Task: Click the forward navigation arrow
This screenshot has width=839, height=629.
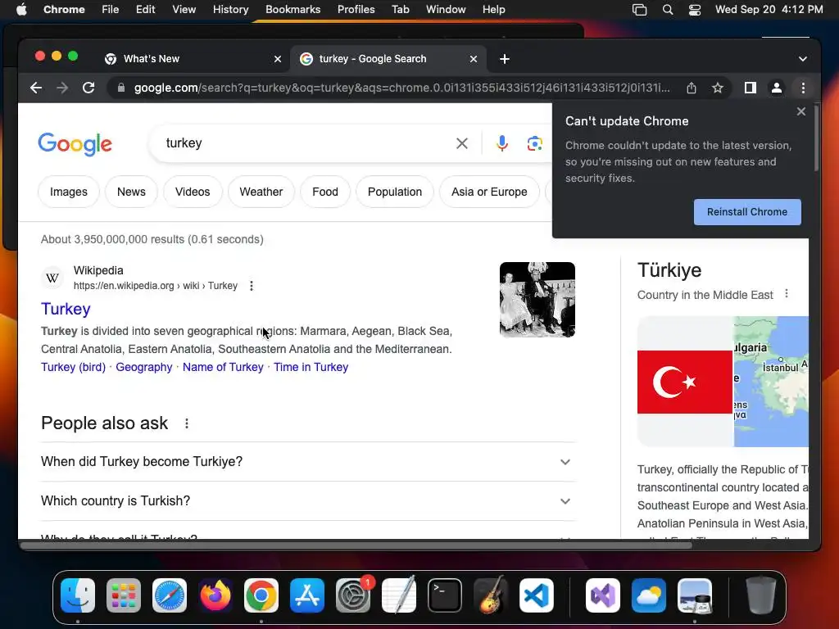Action: (x=62, y=88)
